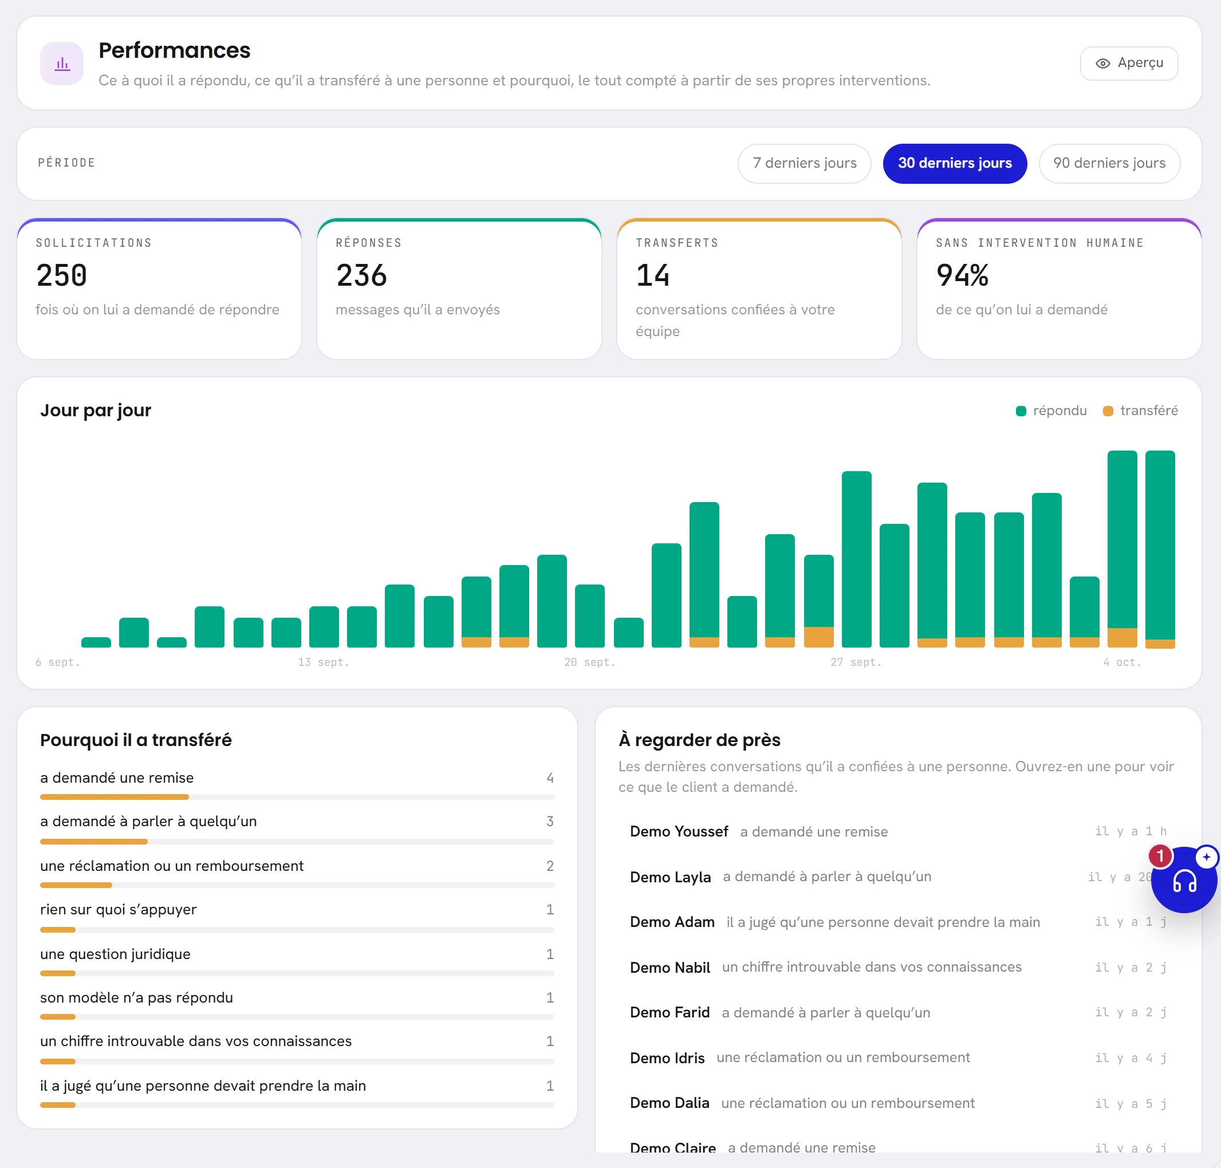
Task: Click the red notification badge showing 1
Action: pyautogui.click(x=1160, y=856)
